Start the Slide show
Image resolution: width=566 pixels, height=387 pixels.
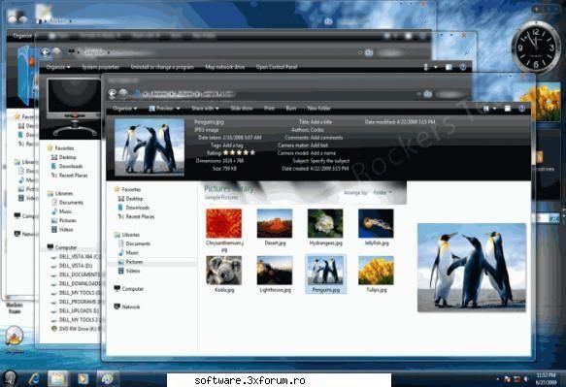(x=242, y=109)
